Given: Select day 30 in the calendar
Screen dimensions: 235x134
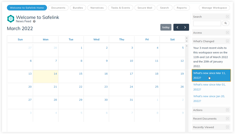Looking at the screenshot, I should point(96,102).
